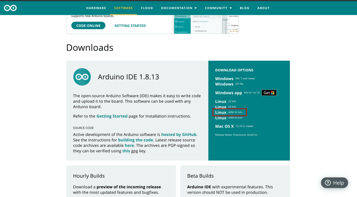Expand the Documentation dropdown menu

tap(179, 8)
